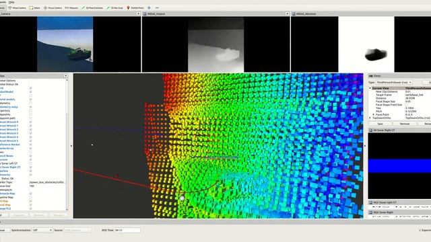Viewport: 431px width, 242px height.
Task: Click the camera image thumbnail with boat
Action: click(x=65, y=44)
